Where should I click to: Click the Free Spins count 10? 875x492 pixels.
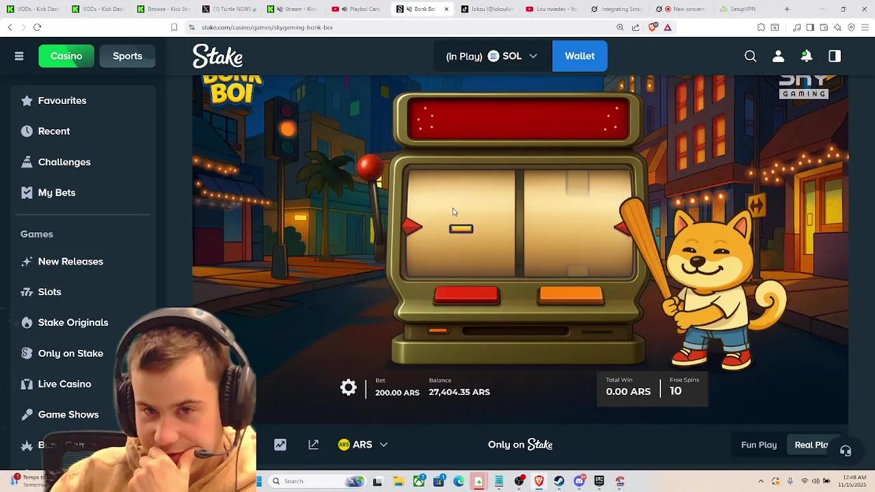[675, 392]
